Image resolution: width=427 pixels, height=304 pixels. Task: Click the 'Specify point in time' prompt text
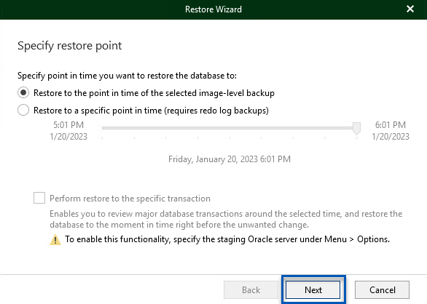[x=127, y=76]
